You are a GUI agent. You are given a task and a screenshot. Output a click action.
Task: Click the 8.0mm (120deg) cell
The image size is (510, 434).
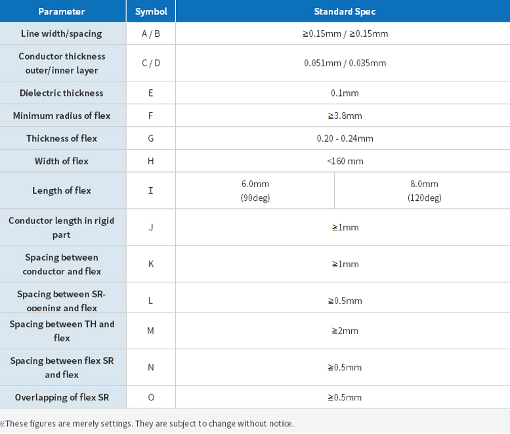(423, 190)
